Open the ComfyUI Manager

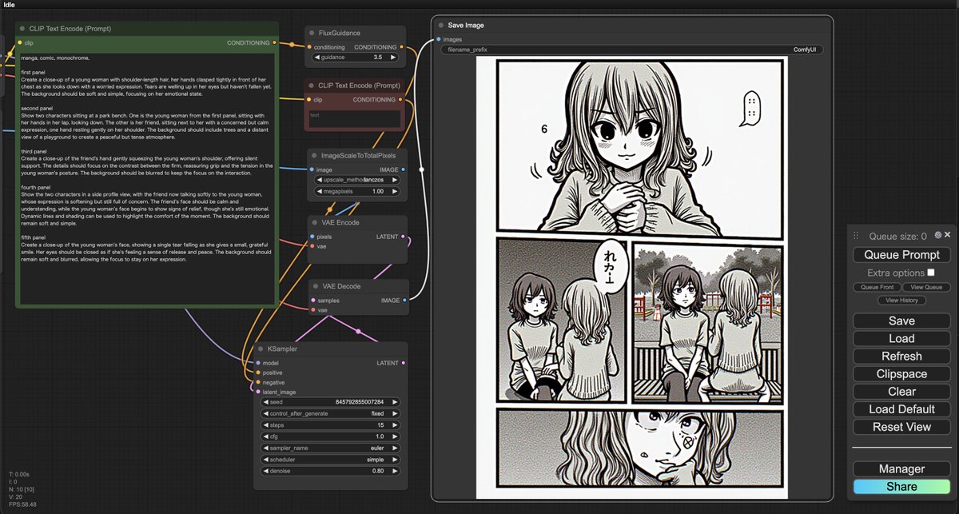click(x=901, y=469)
